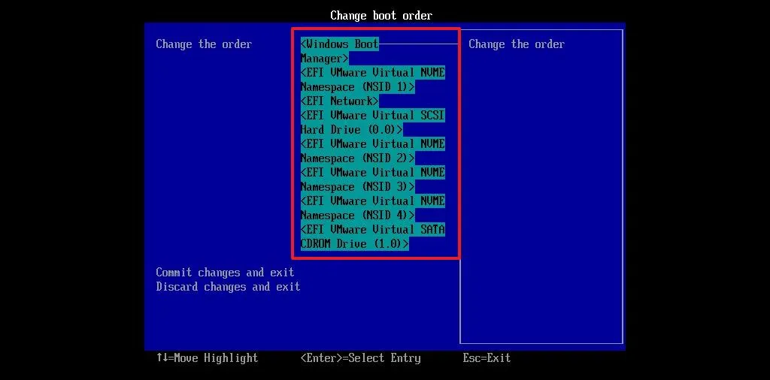Click the left Change the order label
Screen dimensions: 770x380
[204, 44]
